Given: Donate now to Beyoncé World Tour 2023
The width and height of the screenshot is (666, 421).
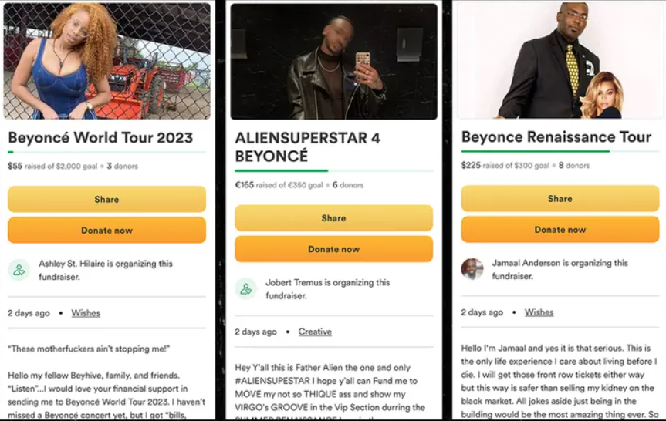Looking at the screenshot, I should click(x=106, y=230).
